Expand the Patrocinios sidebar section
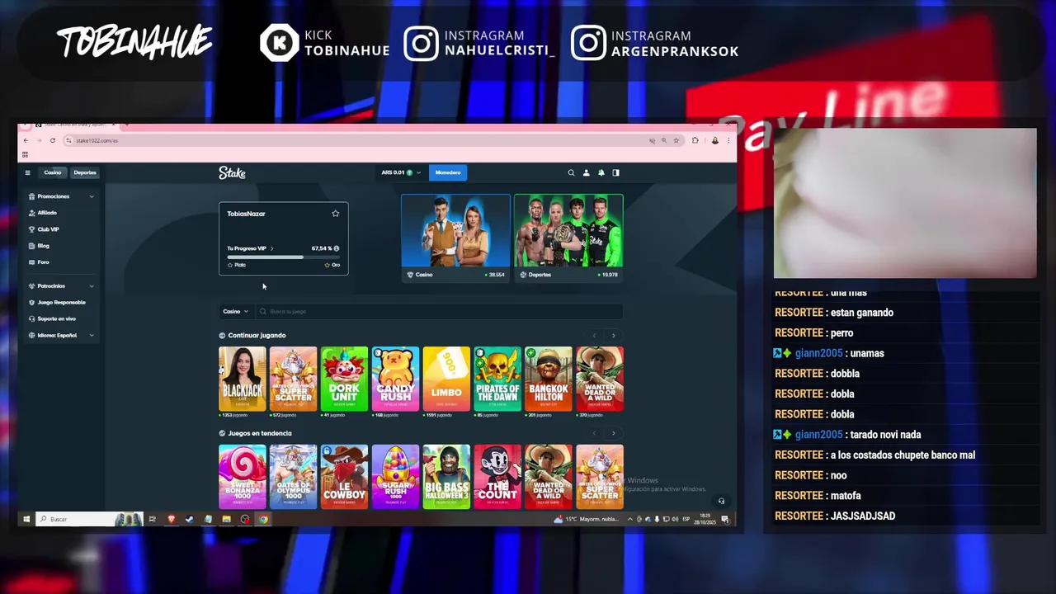1056x594 pixels. pos(61,286)
